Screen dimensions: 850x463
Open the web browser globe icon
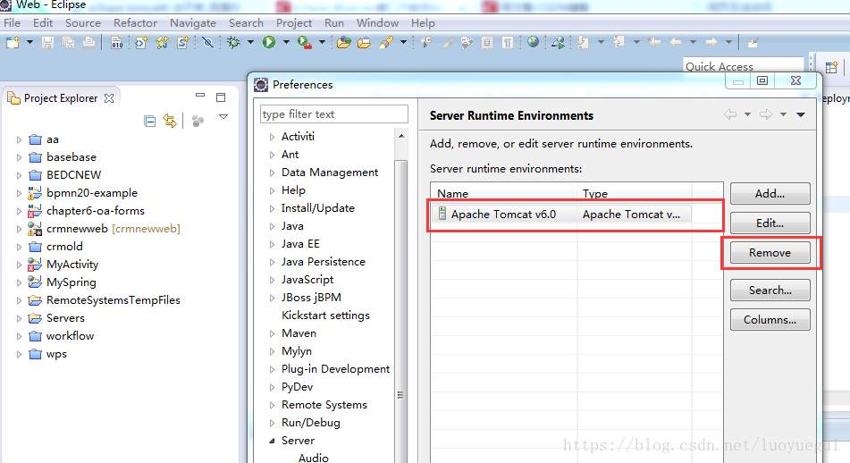click(x=534, y=42)
